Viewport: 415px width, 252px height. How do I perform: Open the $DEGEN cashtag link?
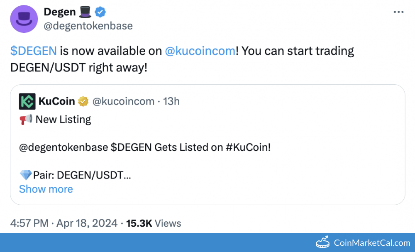point(34,51)
